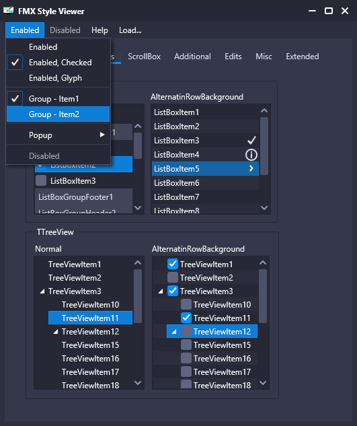Select Group - Item1 radio menu item

tap(58, 99)
